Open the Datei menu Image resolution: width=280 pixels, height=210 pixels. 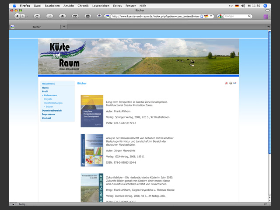pyautogui.click(x=38, y=6)
